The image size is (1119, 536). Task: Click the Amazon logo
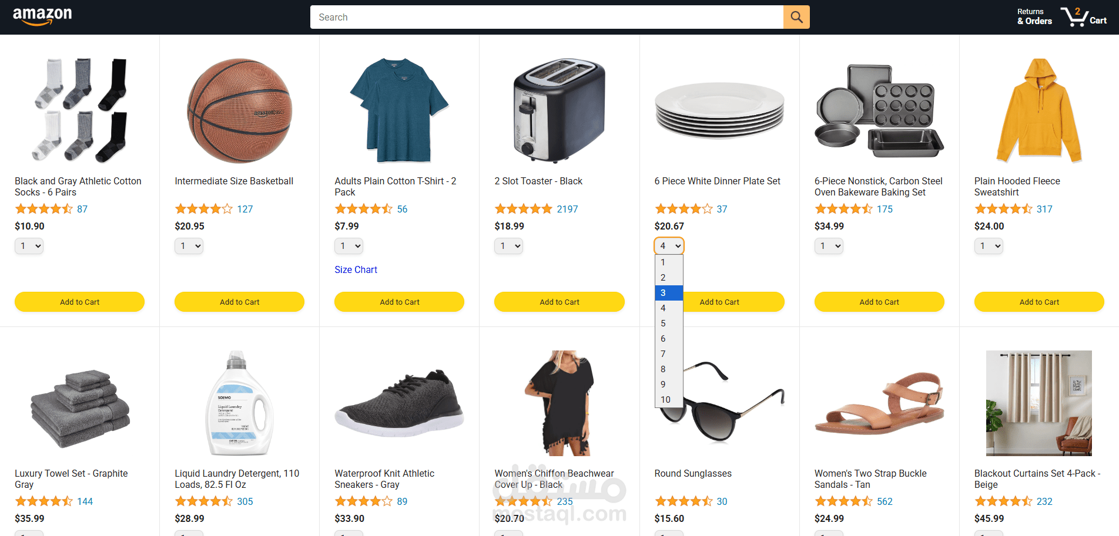pos(42,16)
